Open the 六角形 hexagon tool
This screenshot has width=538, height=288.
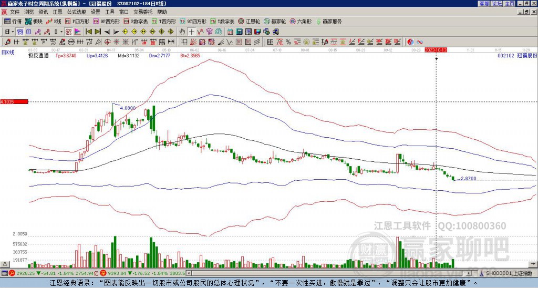click(x=301, y=21)
